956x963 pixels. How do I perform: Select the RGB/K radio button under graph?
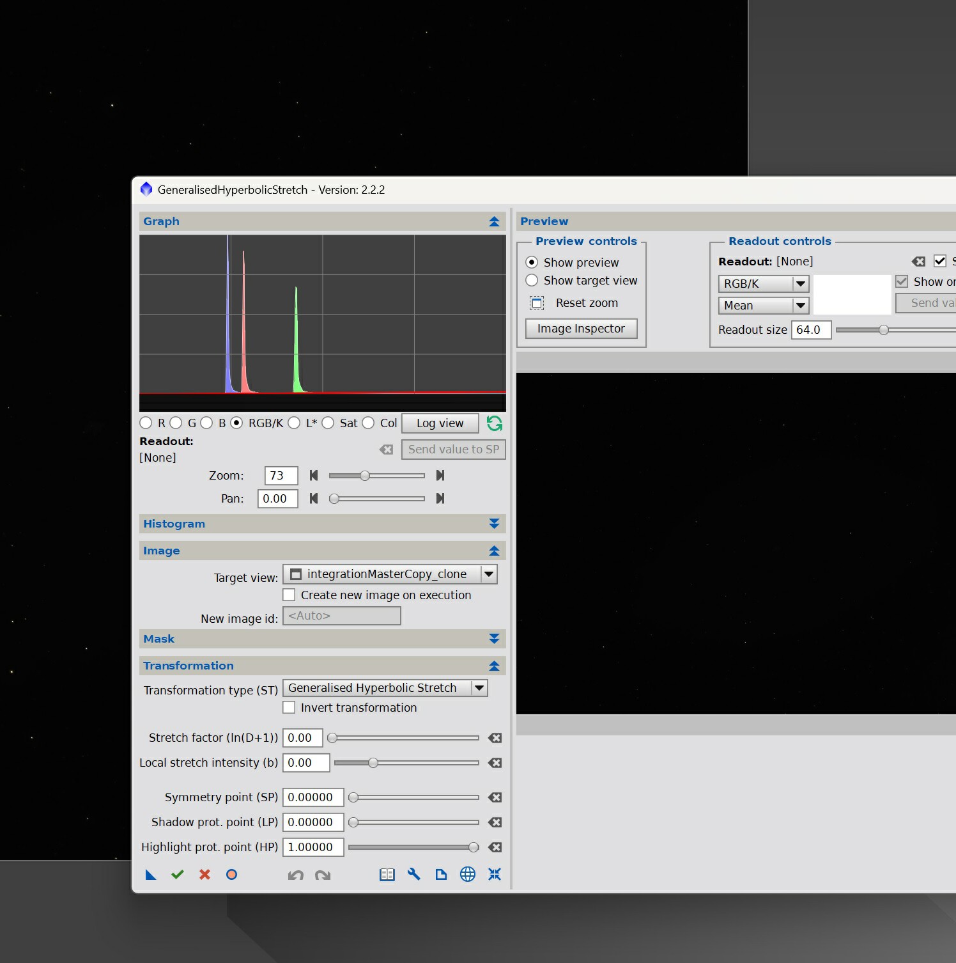(x=236, y=423)
